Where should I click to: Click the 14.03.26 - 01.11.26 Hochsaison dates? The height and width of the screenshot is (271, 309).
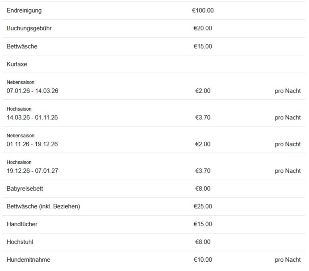tap(32, 118)
